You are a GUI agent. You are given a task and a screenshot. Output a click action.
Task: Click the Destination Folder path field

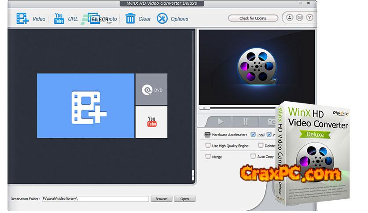coord(95,198)
